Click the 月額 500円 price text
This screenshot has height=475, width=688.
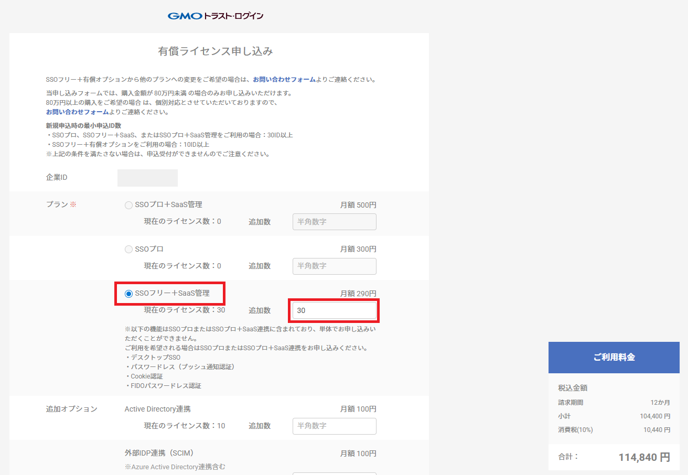pos(358,205)
